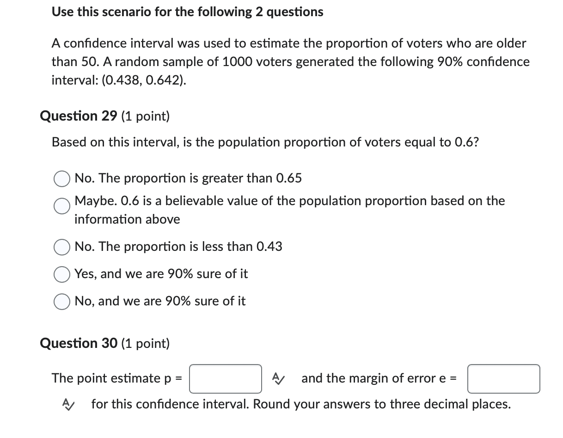Click the 'and the margin of error e =' label
This screenshot has width=563, height=438.
click(379, 378)
